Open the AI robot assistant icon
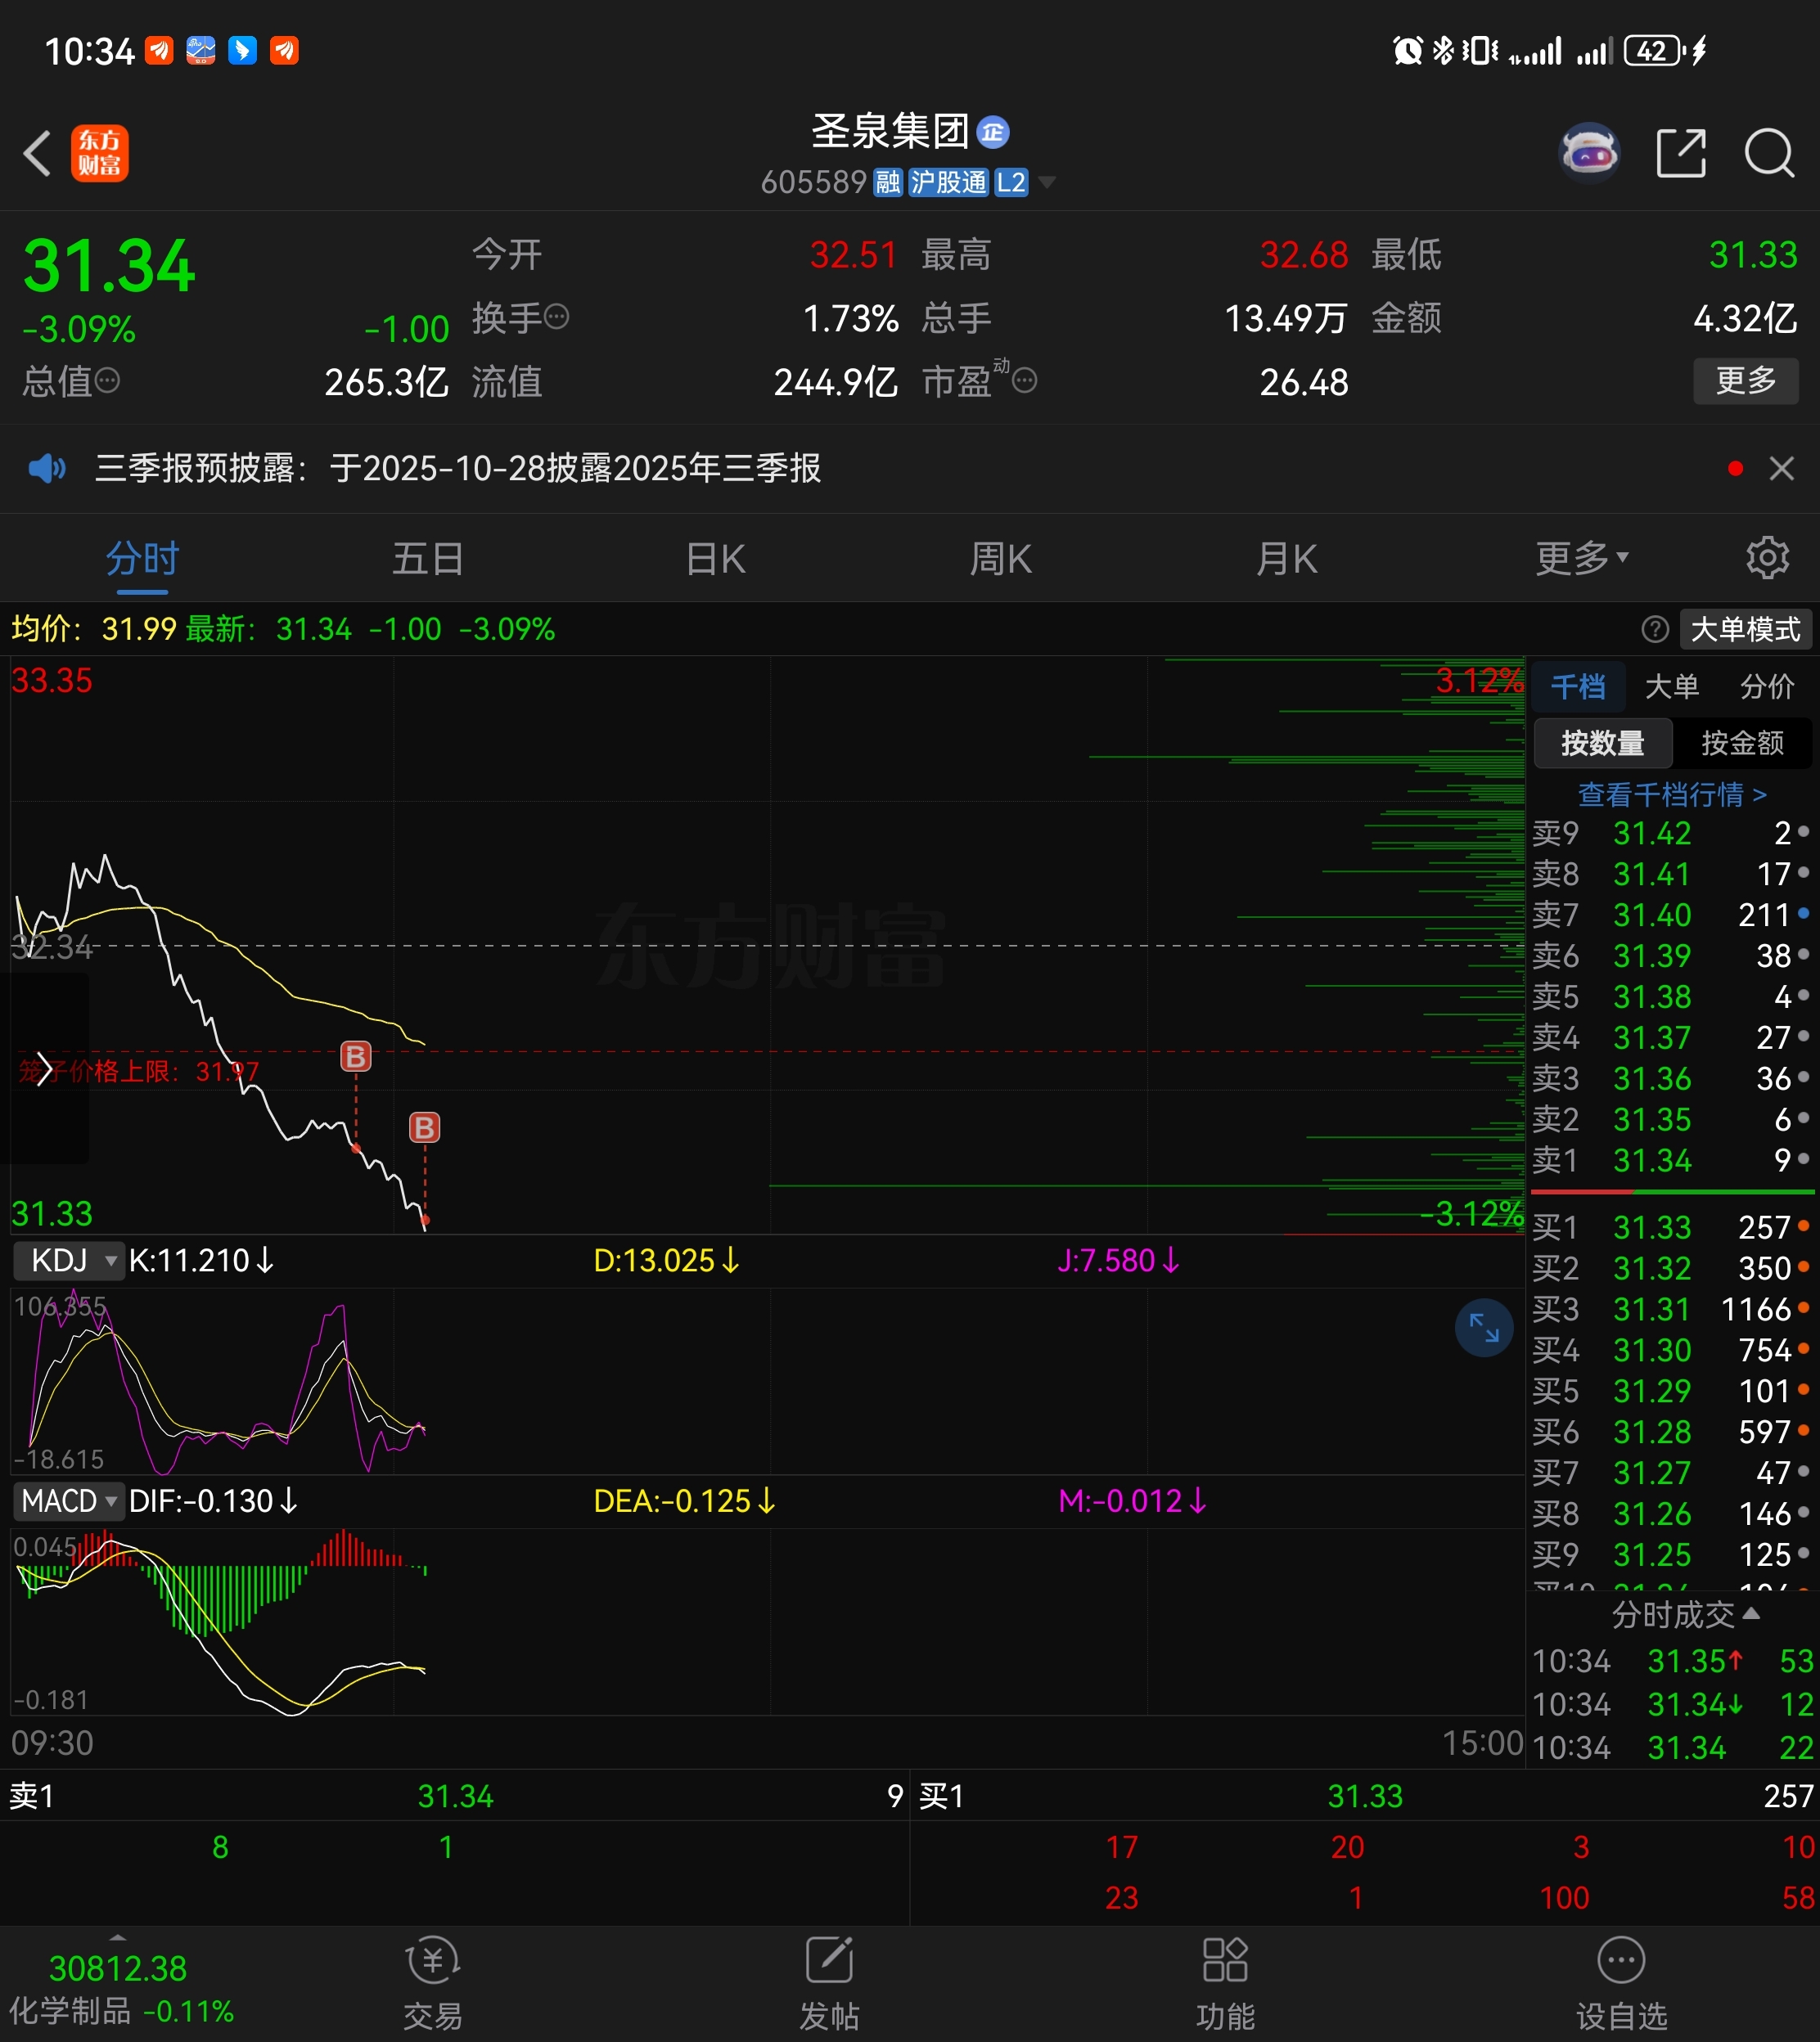This screenshot has width=1820, height=2042. pyautogui.click(x=1589, y=154)
